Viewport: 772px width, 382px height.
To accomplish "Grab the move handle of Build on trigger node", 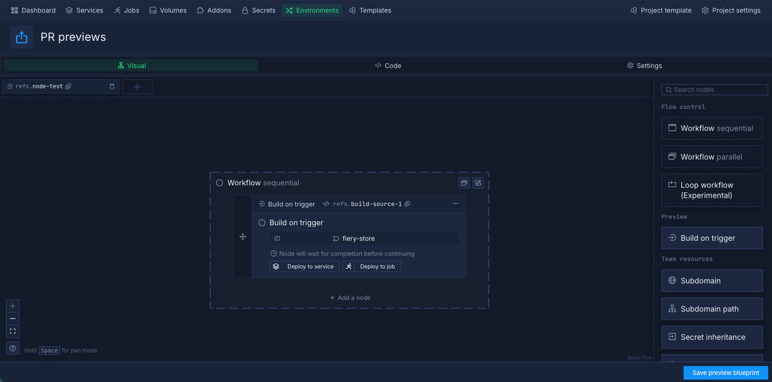I will click(243, 237).
